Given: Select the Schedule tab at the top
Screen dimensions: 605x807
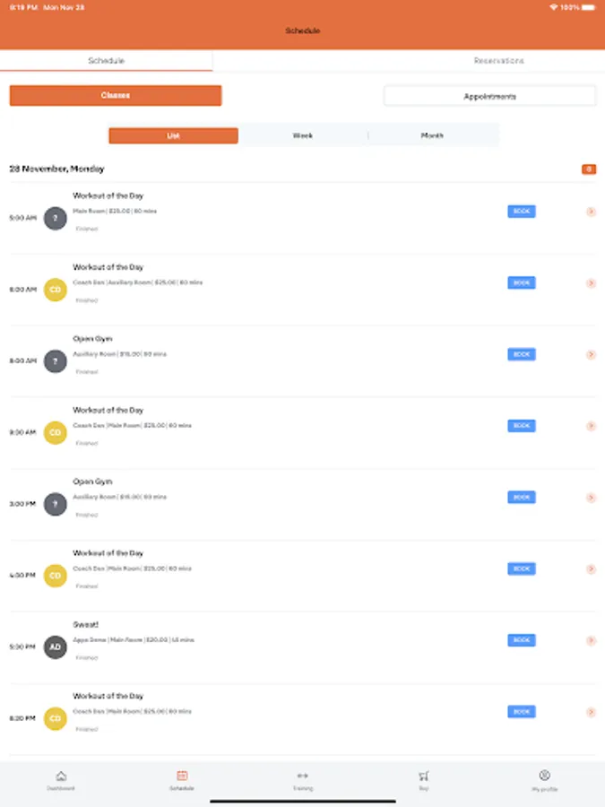Looking at the screenshot, I should (x=106, y=60).
